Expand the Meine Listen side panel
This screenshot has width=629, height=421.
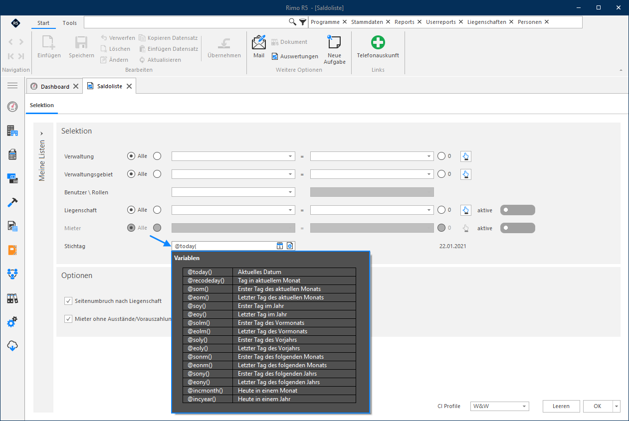click(41, 133)
